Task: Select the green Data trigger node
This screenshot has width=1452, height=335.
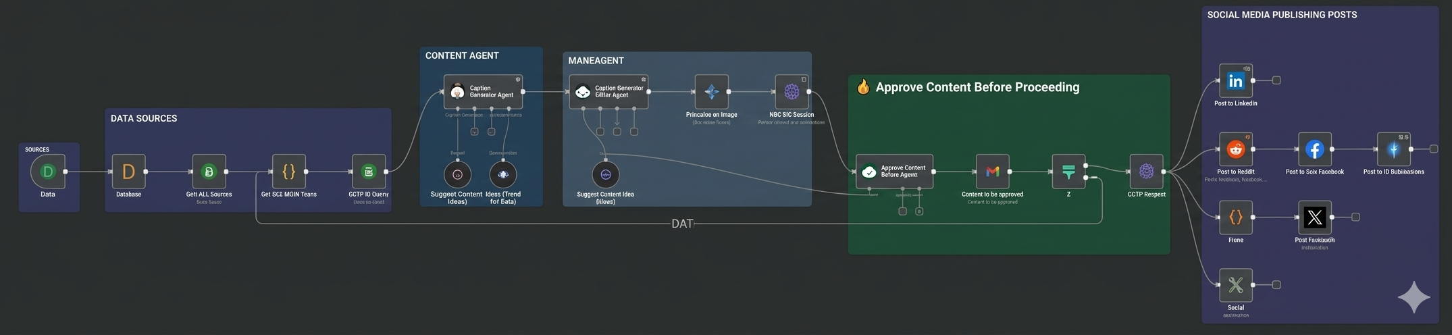Action: click(48, 172)
